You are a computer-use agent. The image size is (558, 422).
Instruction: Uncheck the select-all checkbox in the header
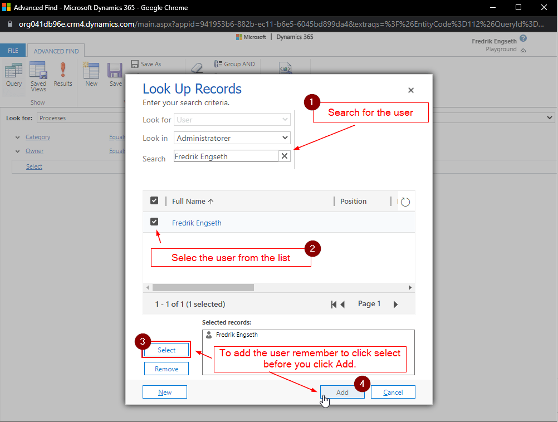pos(154,200)
